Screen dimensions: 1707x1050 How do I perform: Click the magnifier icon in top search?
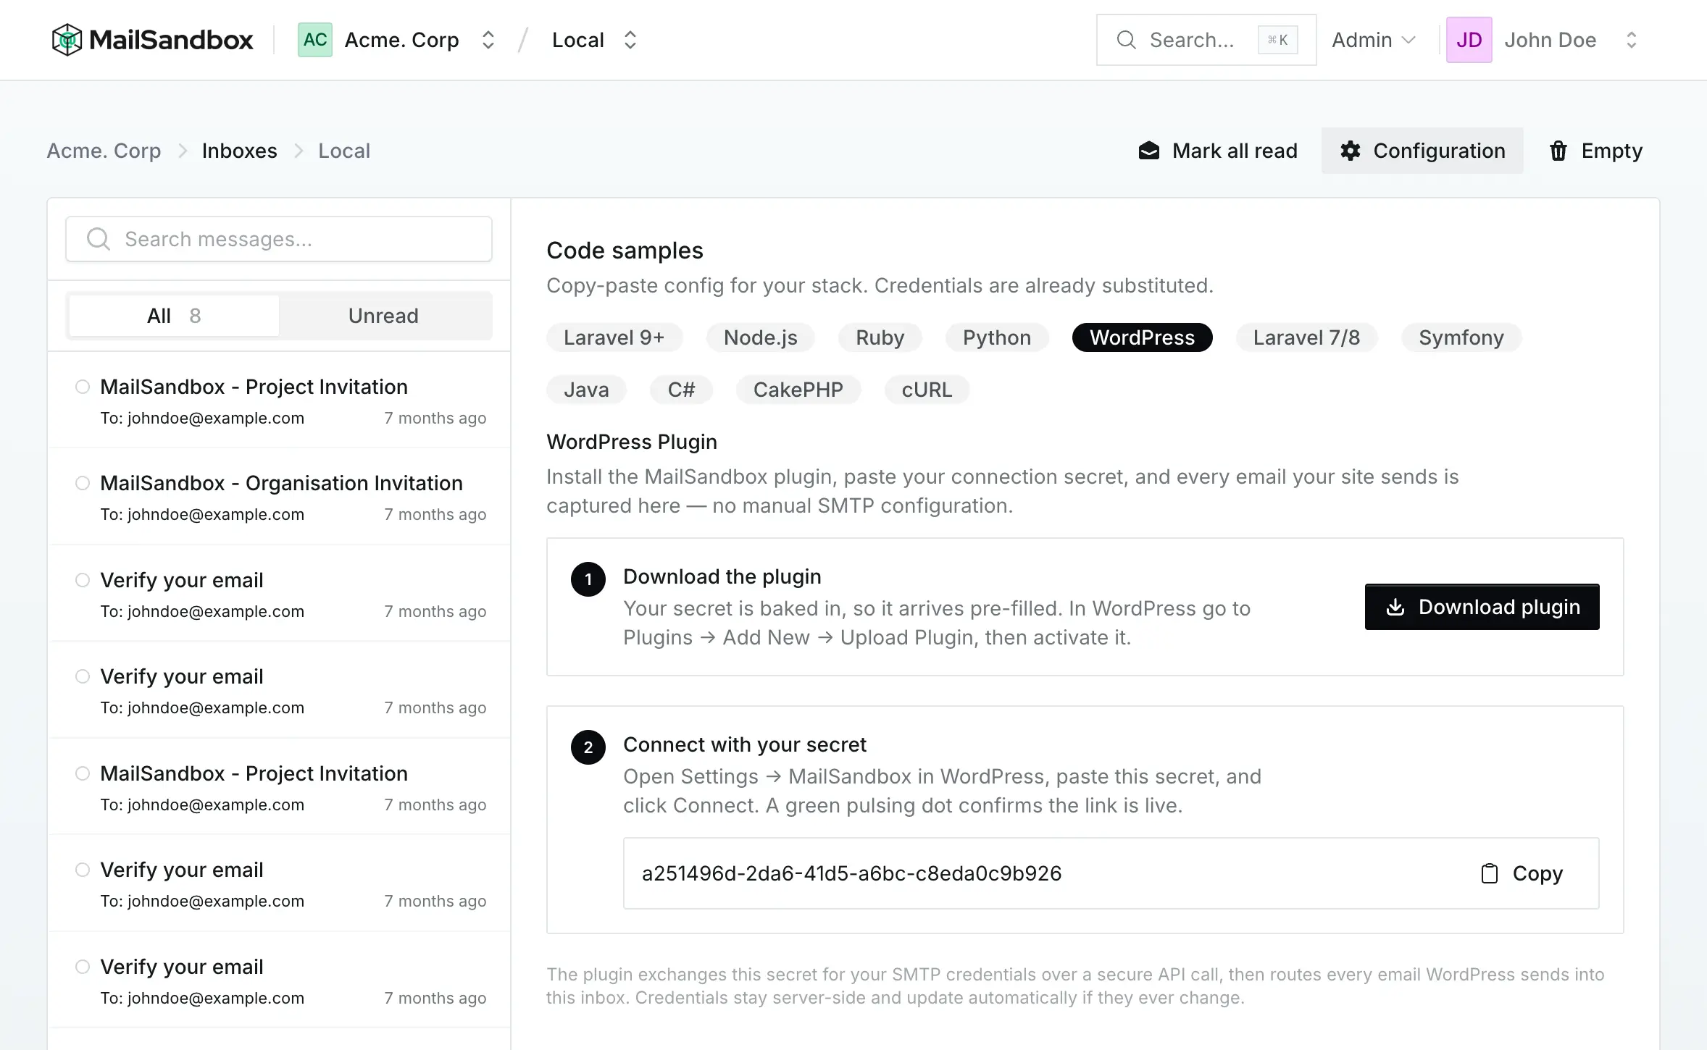tap(1126, 40)
